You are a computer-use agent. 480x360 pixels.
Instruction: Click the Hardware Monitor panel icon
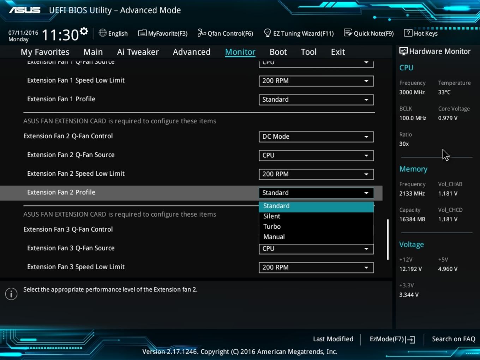(403, 51)
